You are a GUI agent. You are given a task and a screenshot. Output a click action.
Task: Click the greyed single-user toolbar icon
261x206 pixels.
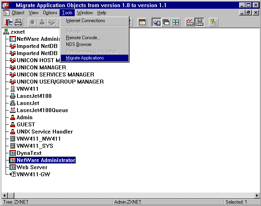point(42,22)
